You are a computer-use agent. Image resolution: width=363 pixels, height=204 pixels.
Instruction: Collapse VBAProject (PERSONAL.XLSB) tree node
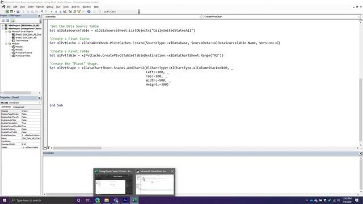(3, 25)
